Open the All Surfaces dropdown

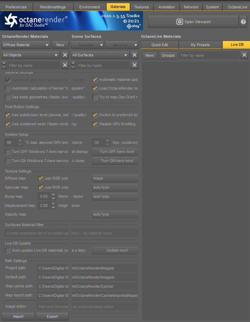coord(100,55)
